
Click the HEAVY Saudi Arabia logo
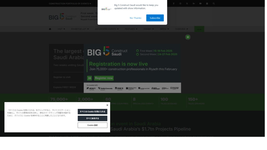click(91, 89)
